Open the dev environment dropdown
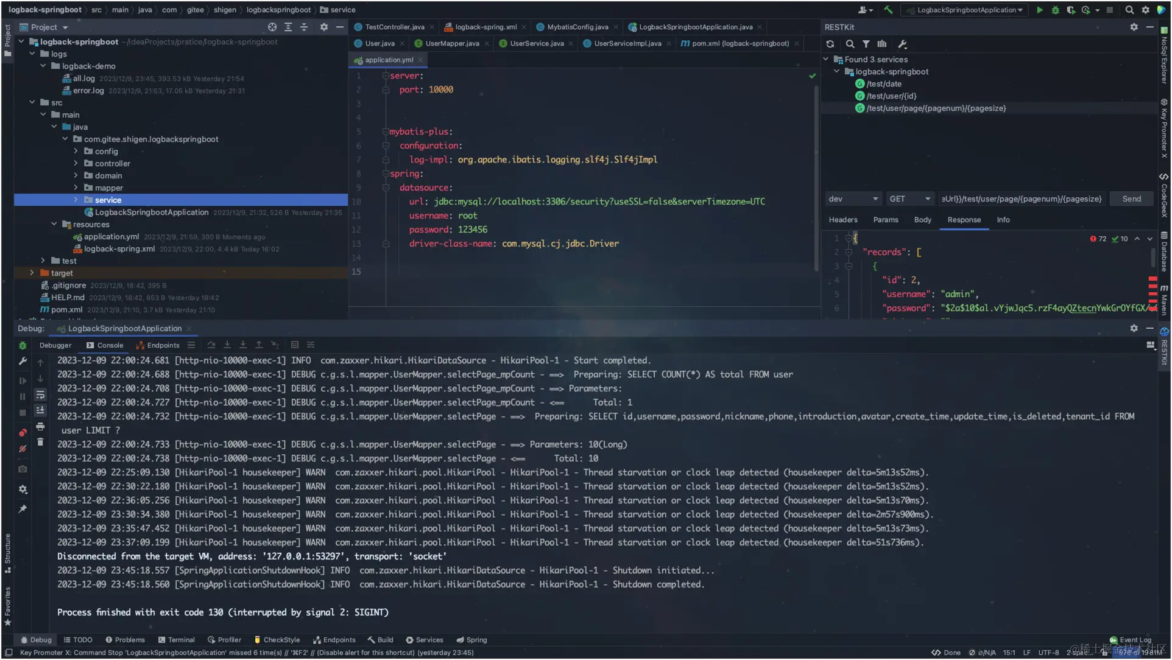The height and width of the screenshot is (660, 1172). 853,198
